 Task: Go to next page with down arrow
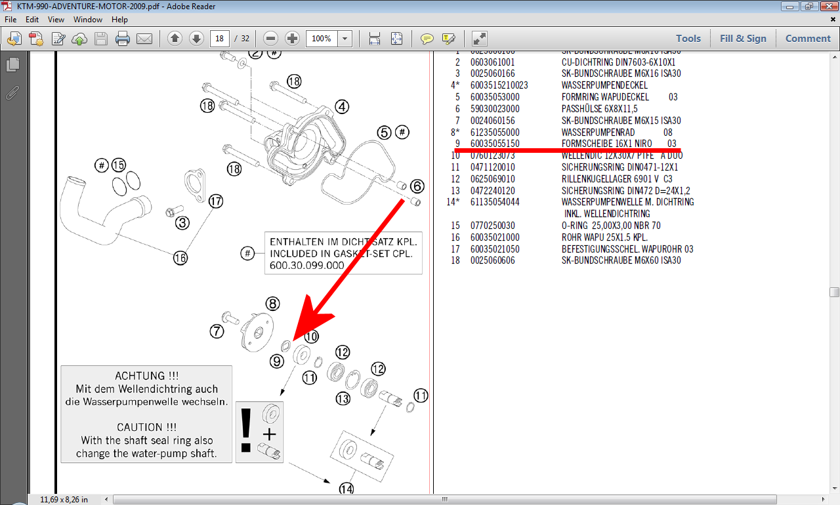tap(196, 39)
